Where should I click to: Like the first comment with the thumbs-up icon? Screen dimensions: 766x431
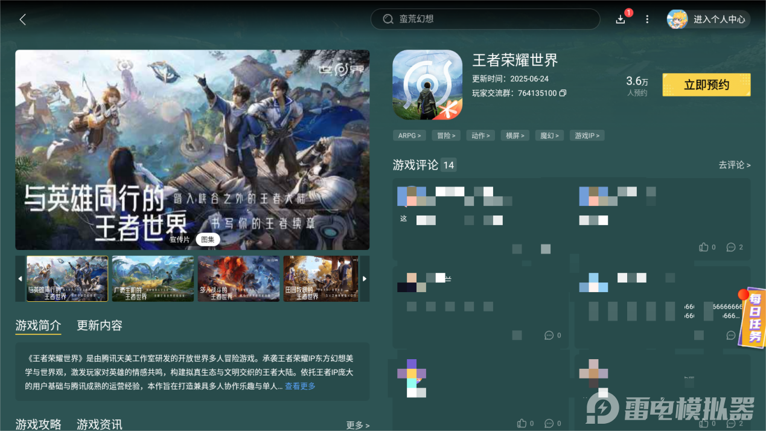(704, 247)
